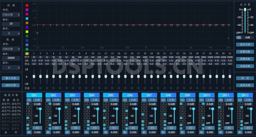Select the red curve color swatch
256x137 pixels.
click(x=27, y=5)
